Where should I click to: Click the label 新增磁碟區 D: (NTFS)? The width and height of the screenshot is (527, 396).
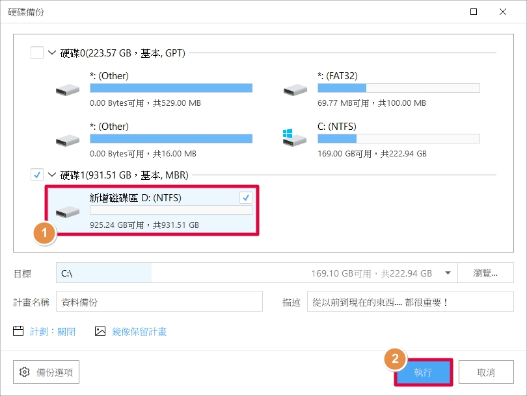pos(135,198)
